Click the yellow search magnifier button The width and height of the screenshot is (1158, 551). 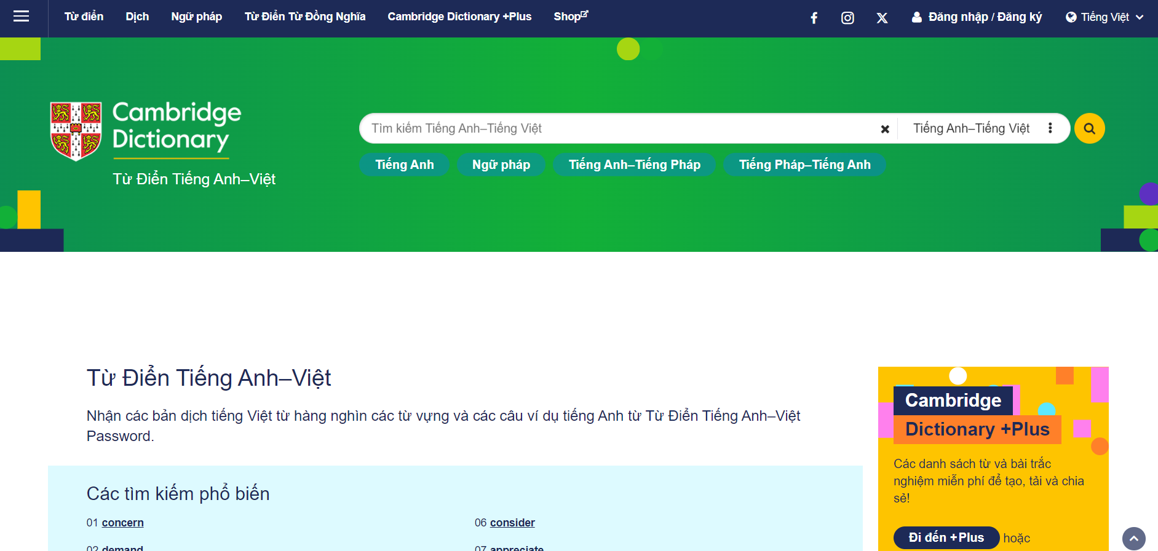(1089, 128)
